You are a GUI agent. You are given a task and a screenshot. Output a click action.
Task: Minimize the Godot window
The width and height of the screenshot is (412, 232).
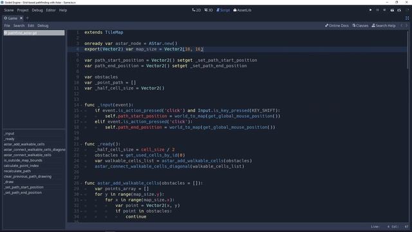pyautogui.click(x=387, y=3)
